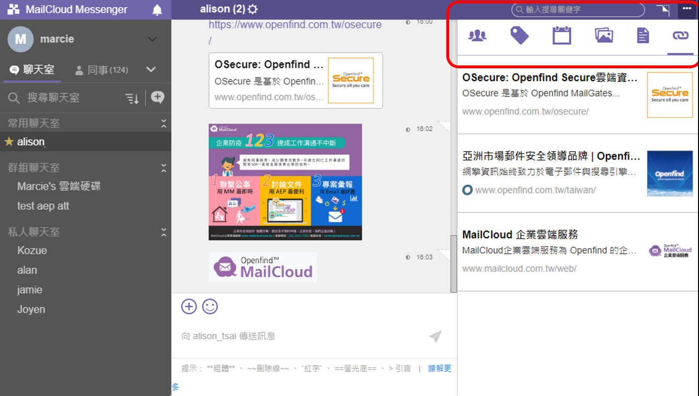The image size is (699, 396).
Task: Click the Openfind MailCloud logo image in chat
Action: click(262, 267)
